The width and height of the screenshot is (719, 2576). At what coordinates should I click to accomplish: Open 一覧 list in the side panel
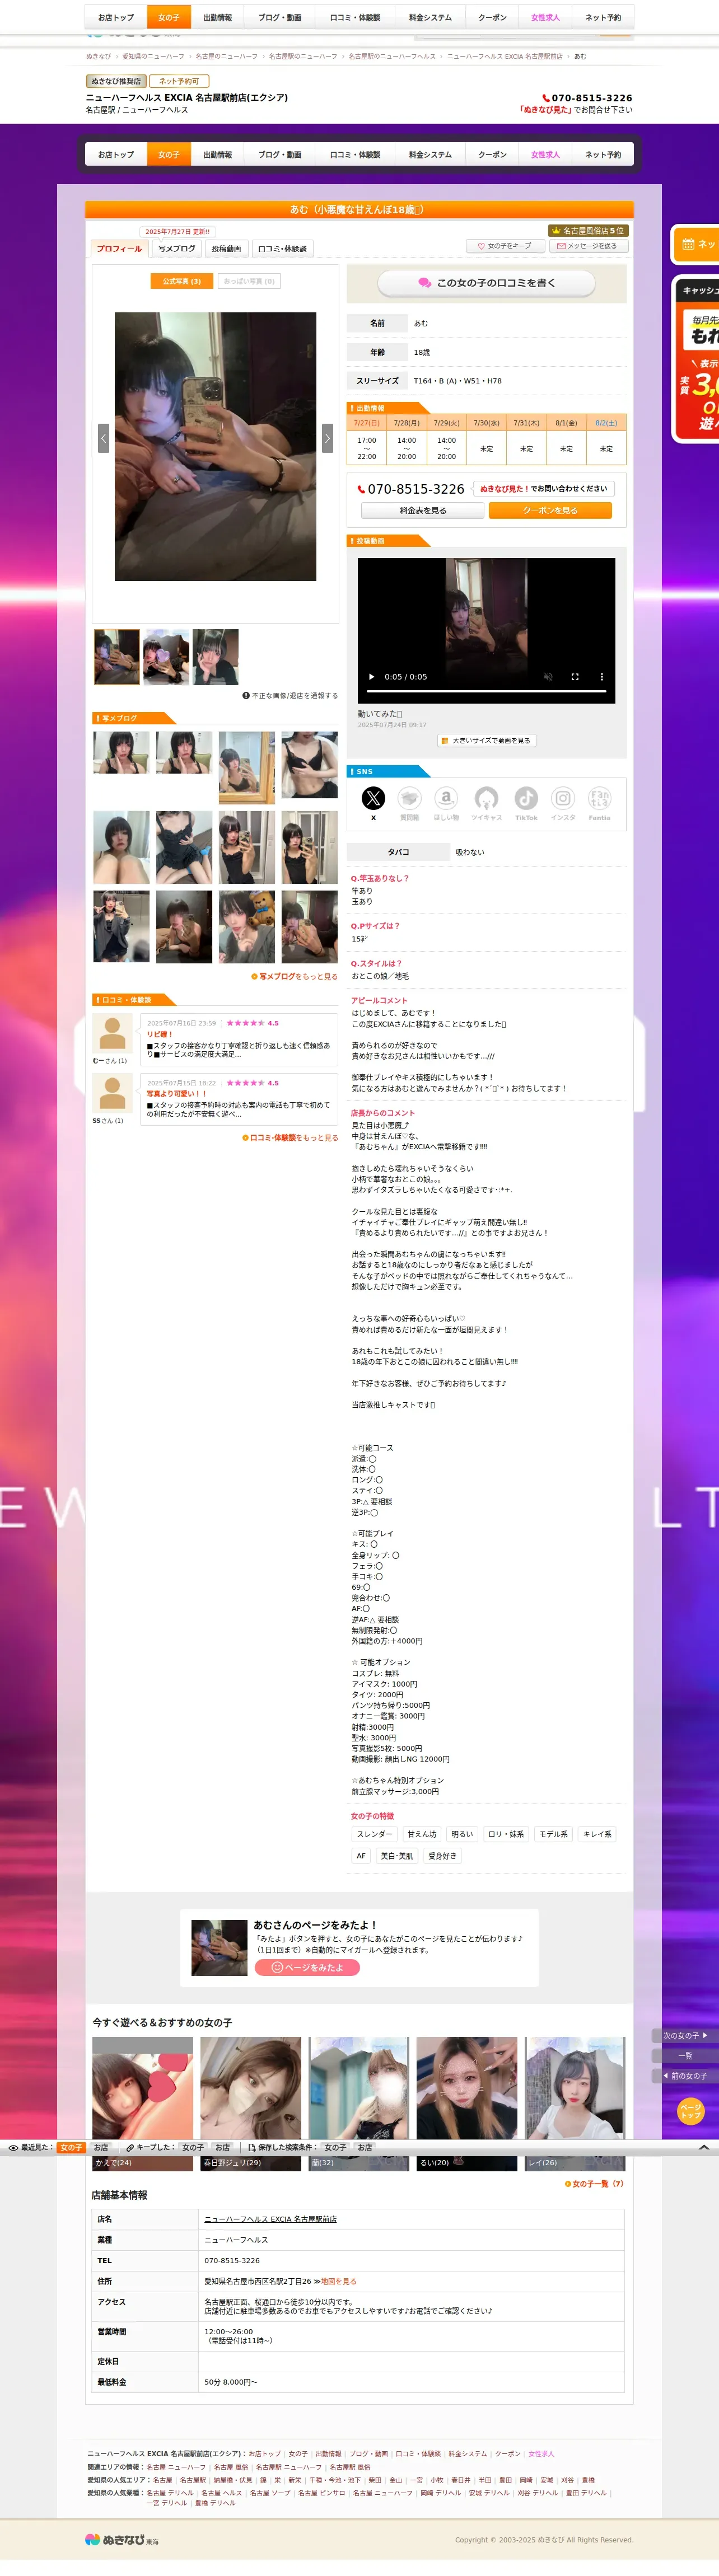(x=686, y=2056)
